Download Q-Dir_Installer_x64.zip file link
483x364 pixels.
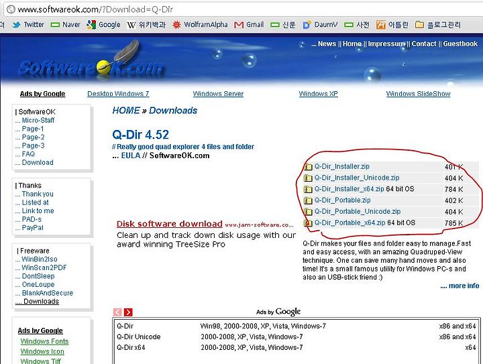(350, 189)
